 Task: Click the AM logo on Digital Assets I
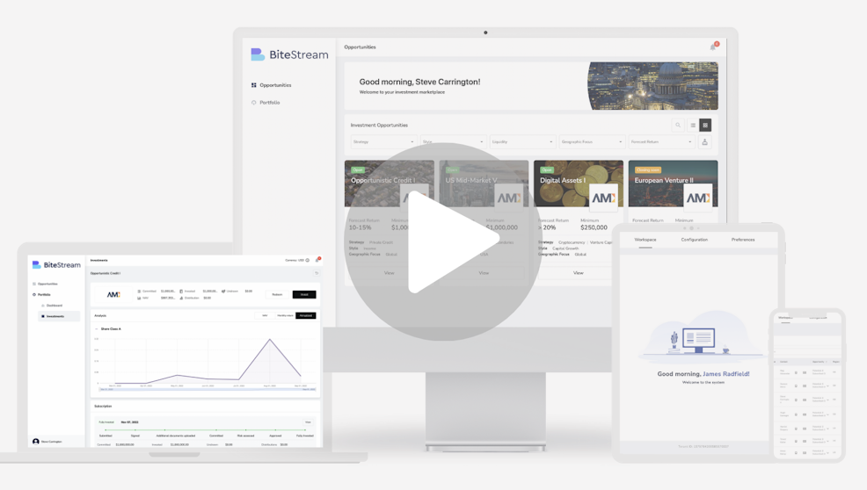pos(604,198)
